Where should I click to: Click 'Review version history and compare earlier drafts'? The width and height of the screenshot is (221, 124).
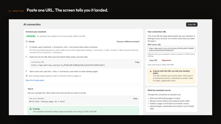(170, 101)
